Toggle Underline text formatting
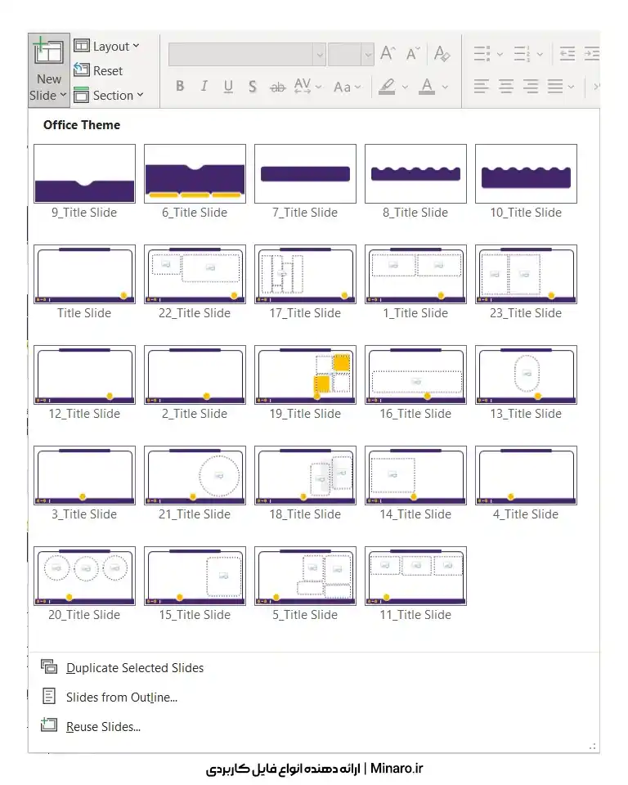This screenshot has width=628, height=785. tap(228, 87)
